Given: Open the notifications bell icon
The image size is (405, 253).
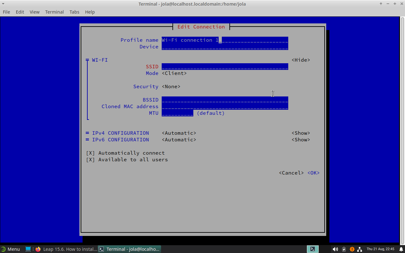Looking at the screenshot, I should tap(401, 249).
